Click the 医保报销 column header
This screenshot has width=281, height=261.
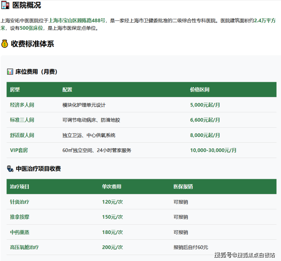tap(183, 187)
